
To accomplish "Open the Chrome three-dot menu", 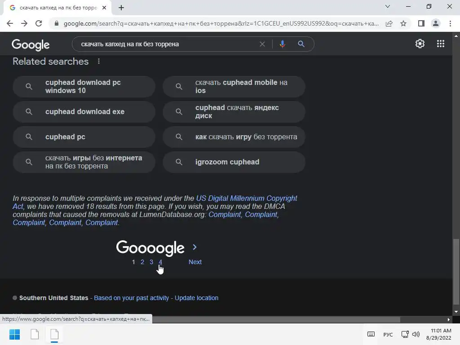I will (x=450, y=23).
